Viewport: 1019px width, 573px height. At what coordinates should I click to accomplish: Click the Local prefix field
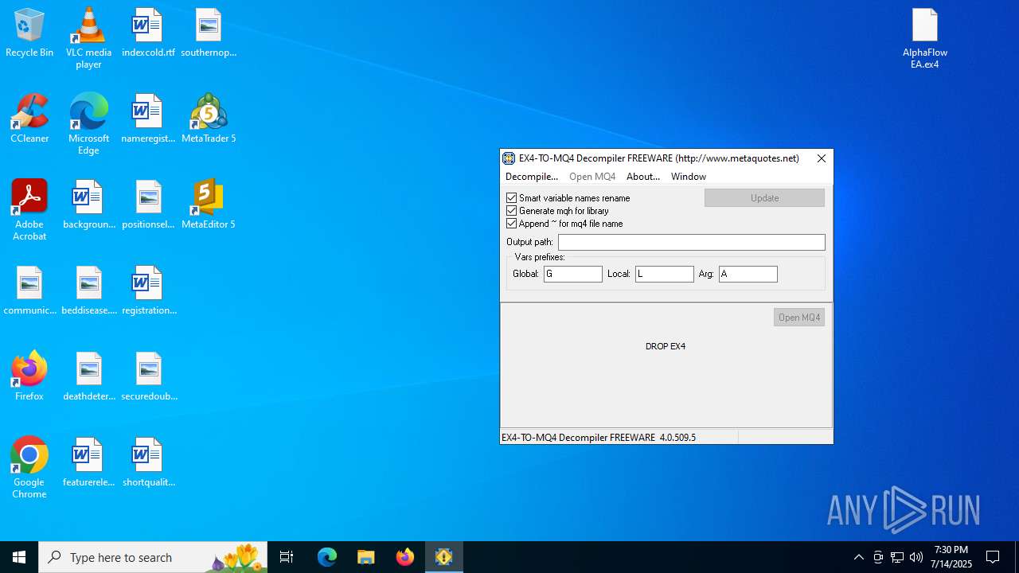(x=665, y=274)
